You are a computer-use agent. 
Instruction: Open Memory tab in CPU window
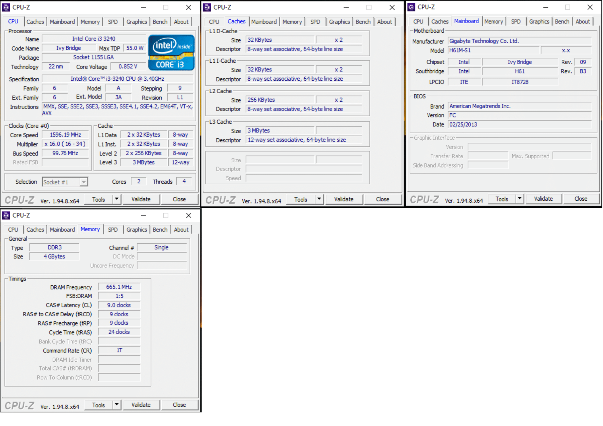tap(90, 22)
